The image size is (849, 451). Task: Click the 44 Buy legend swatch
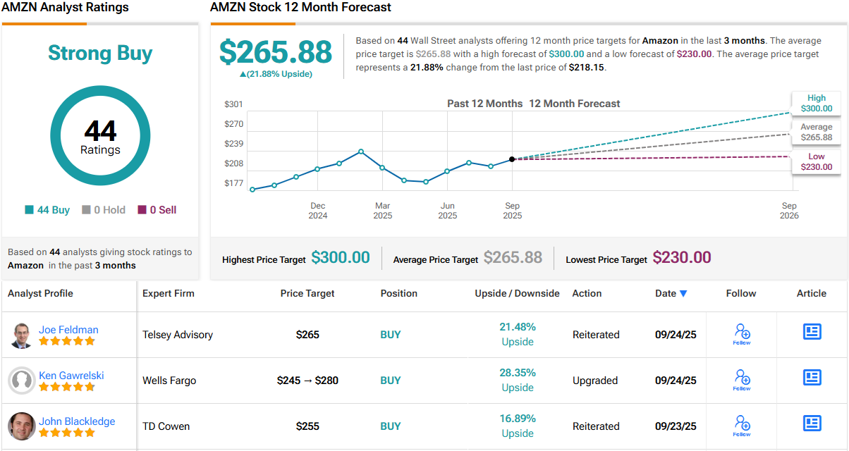[29, 210]
